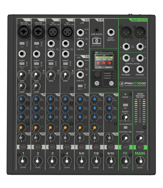Toggle Bluetooth on/off pairing button
The height and width of the screenshot is (188, 163).
click(x=97, y=41)
